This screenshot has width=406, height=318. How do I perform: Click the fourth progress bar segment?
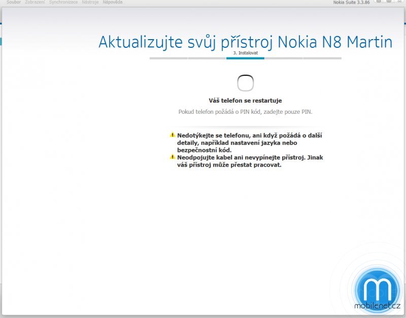coord(284,59)
